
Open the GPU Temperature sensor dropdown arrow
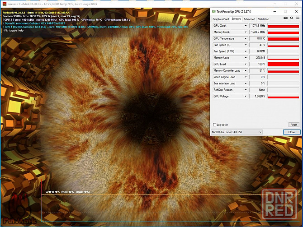point(246,39)
